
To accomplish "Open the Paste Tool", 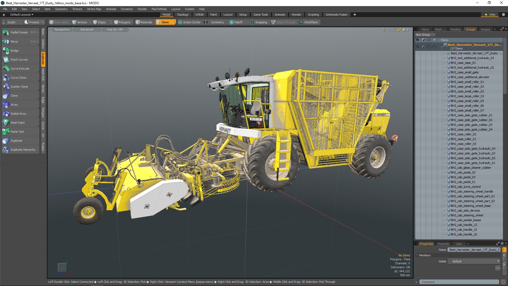I will (20, 132).
